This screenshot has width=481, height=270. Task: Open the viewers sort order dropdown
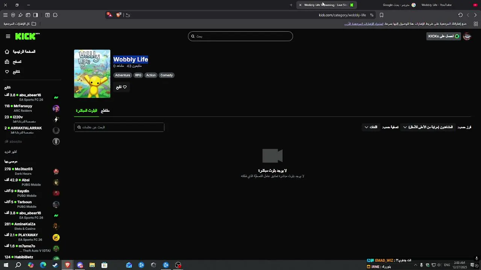click(x=428, y=127)
